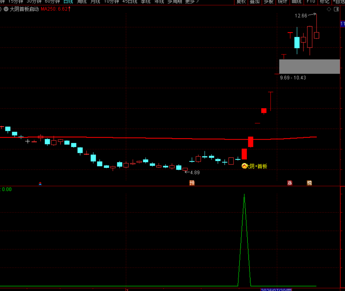Click the 4.89 low price label
Viewport: 345px width, 291px height.
195,173
